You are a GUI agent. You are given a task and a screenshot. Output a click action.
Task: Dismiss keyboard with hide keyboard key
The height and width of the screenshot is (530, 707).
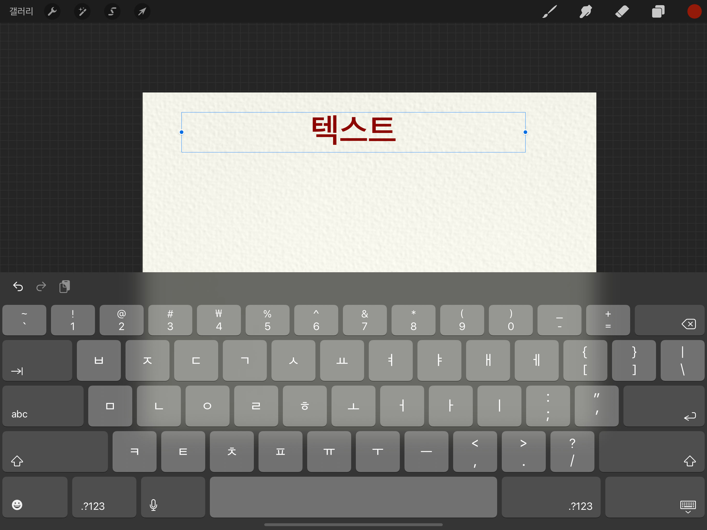654,497
